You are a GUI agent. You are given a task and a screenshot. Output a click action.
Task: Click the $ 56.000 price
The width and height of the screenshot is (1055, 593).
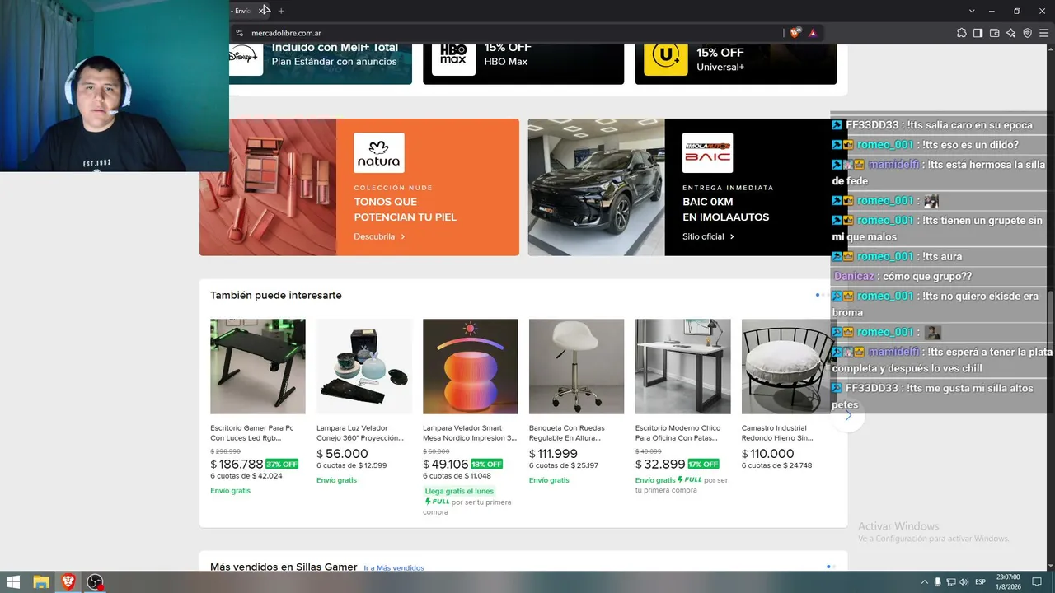(343, 454)
